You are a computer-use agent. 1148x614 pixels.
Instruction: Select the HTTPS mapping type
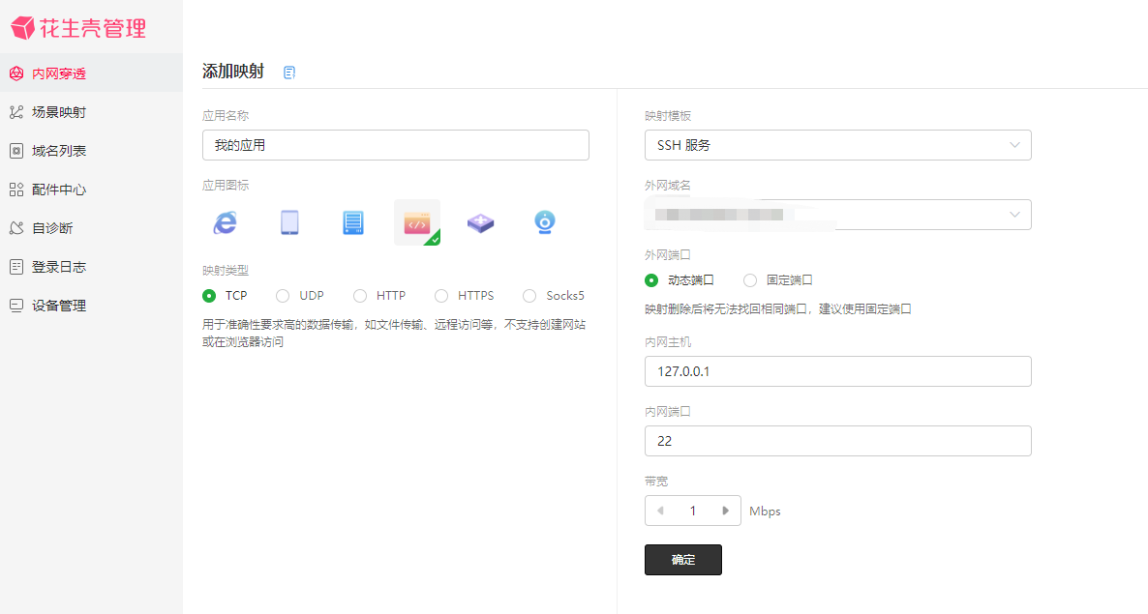441,296
